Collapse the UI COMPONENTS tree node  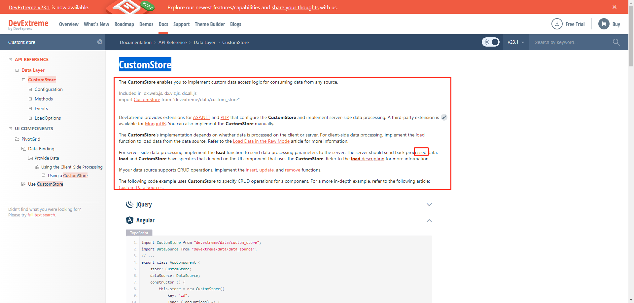tap(10, 129)
